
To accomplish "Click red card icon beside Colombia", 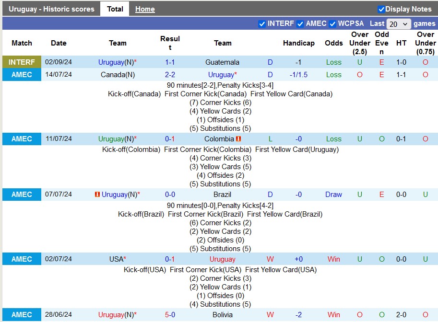I will pyautogui.click(x=238, y=139).
